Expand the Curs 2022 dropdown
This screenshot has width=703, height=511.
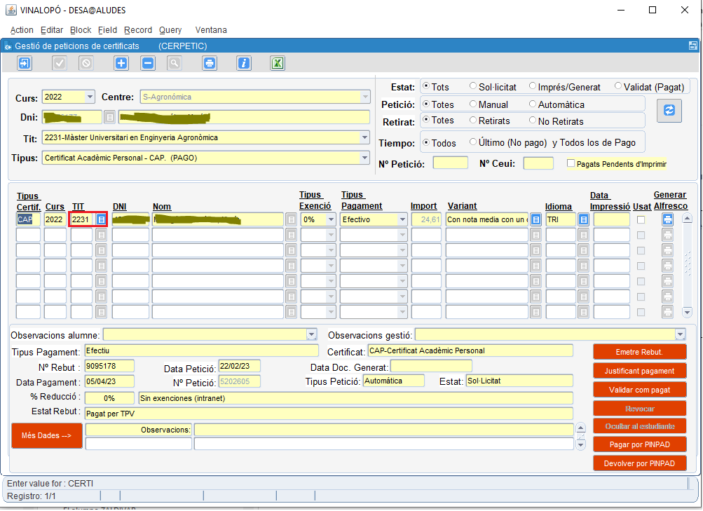coord(90,97)
